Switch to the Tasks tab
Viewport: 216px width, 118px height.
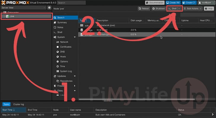(6, 104)
